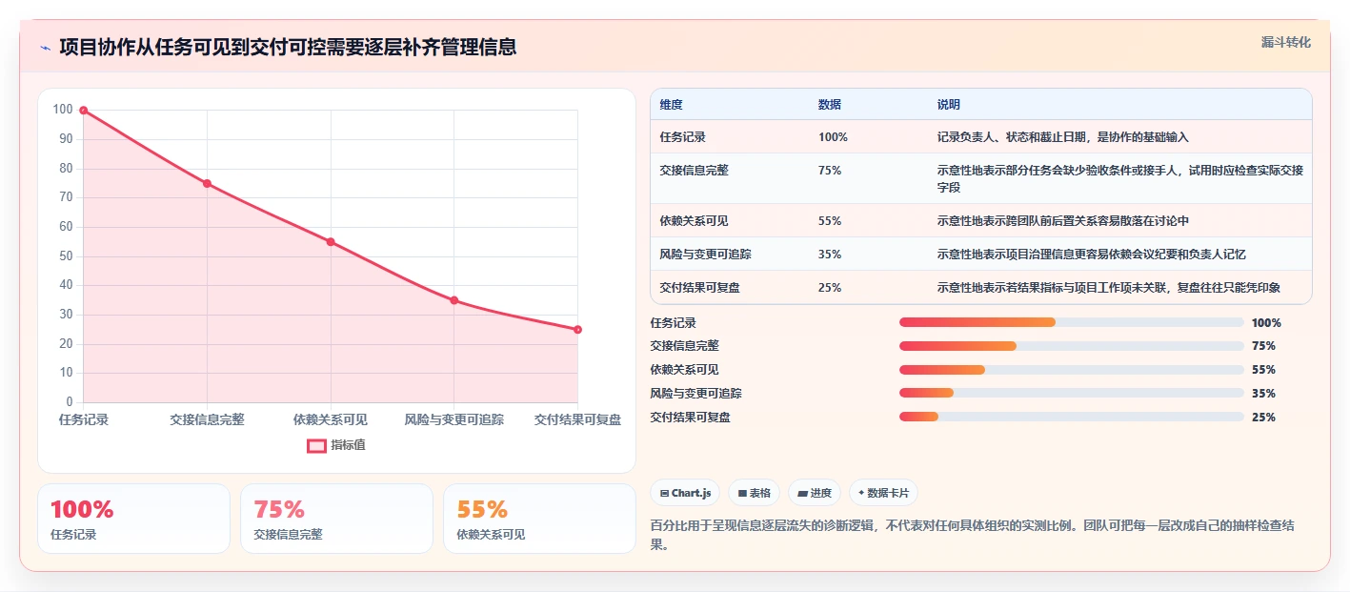The height and width of the screenshot is (592, 1350).
Task: Click the 25% value in the table
Action: tap(830, 287)
